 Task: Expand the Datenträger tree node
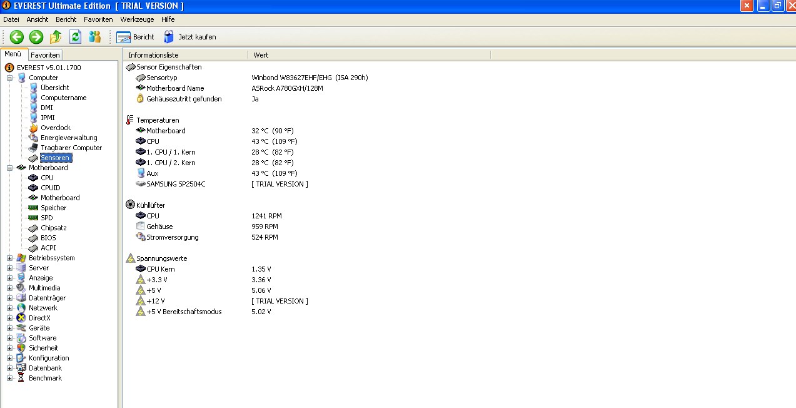click(x=10, y=298)
